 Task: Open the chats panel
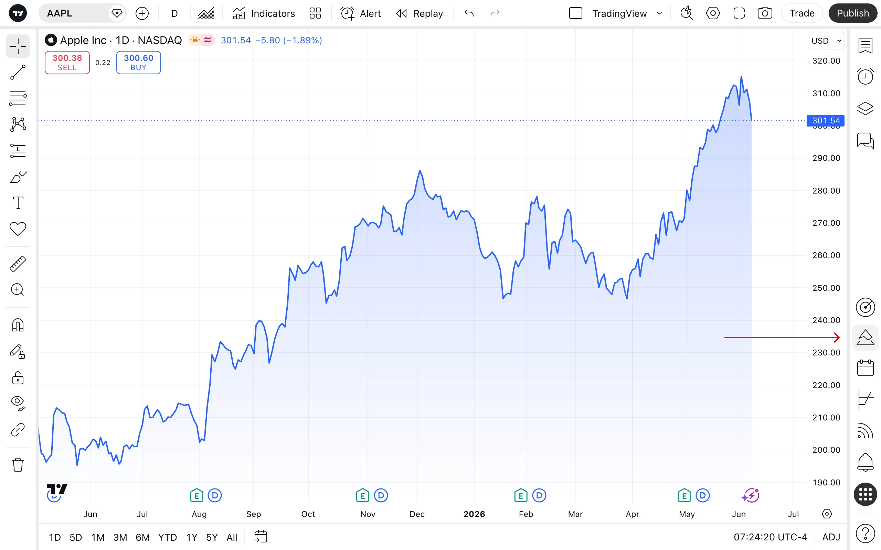[x=866, y=140]
